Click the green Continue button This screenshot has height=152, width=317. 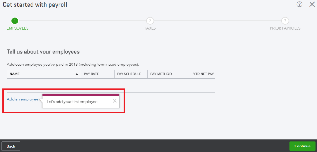tap(302, 146)
